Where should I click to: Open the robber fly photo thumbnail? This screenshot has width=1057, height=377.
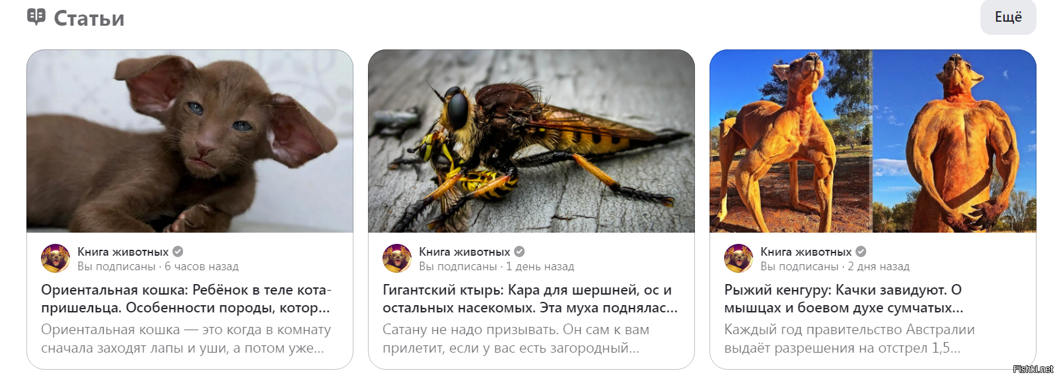click(531, 141)
